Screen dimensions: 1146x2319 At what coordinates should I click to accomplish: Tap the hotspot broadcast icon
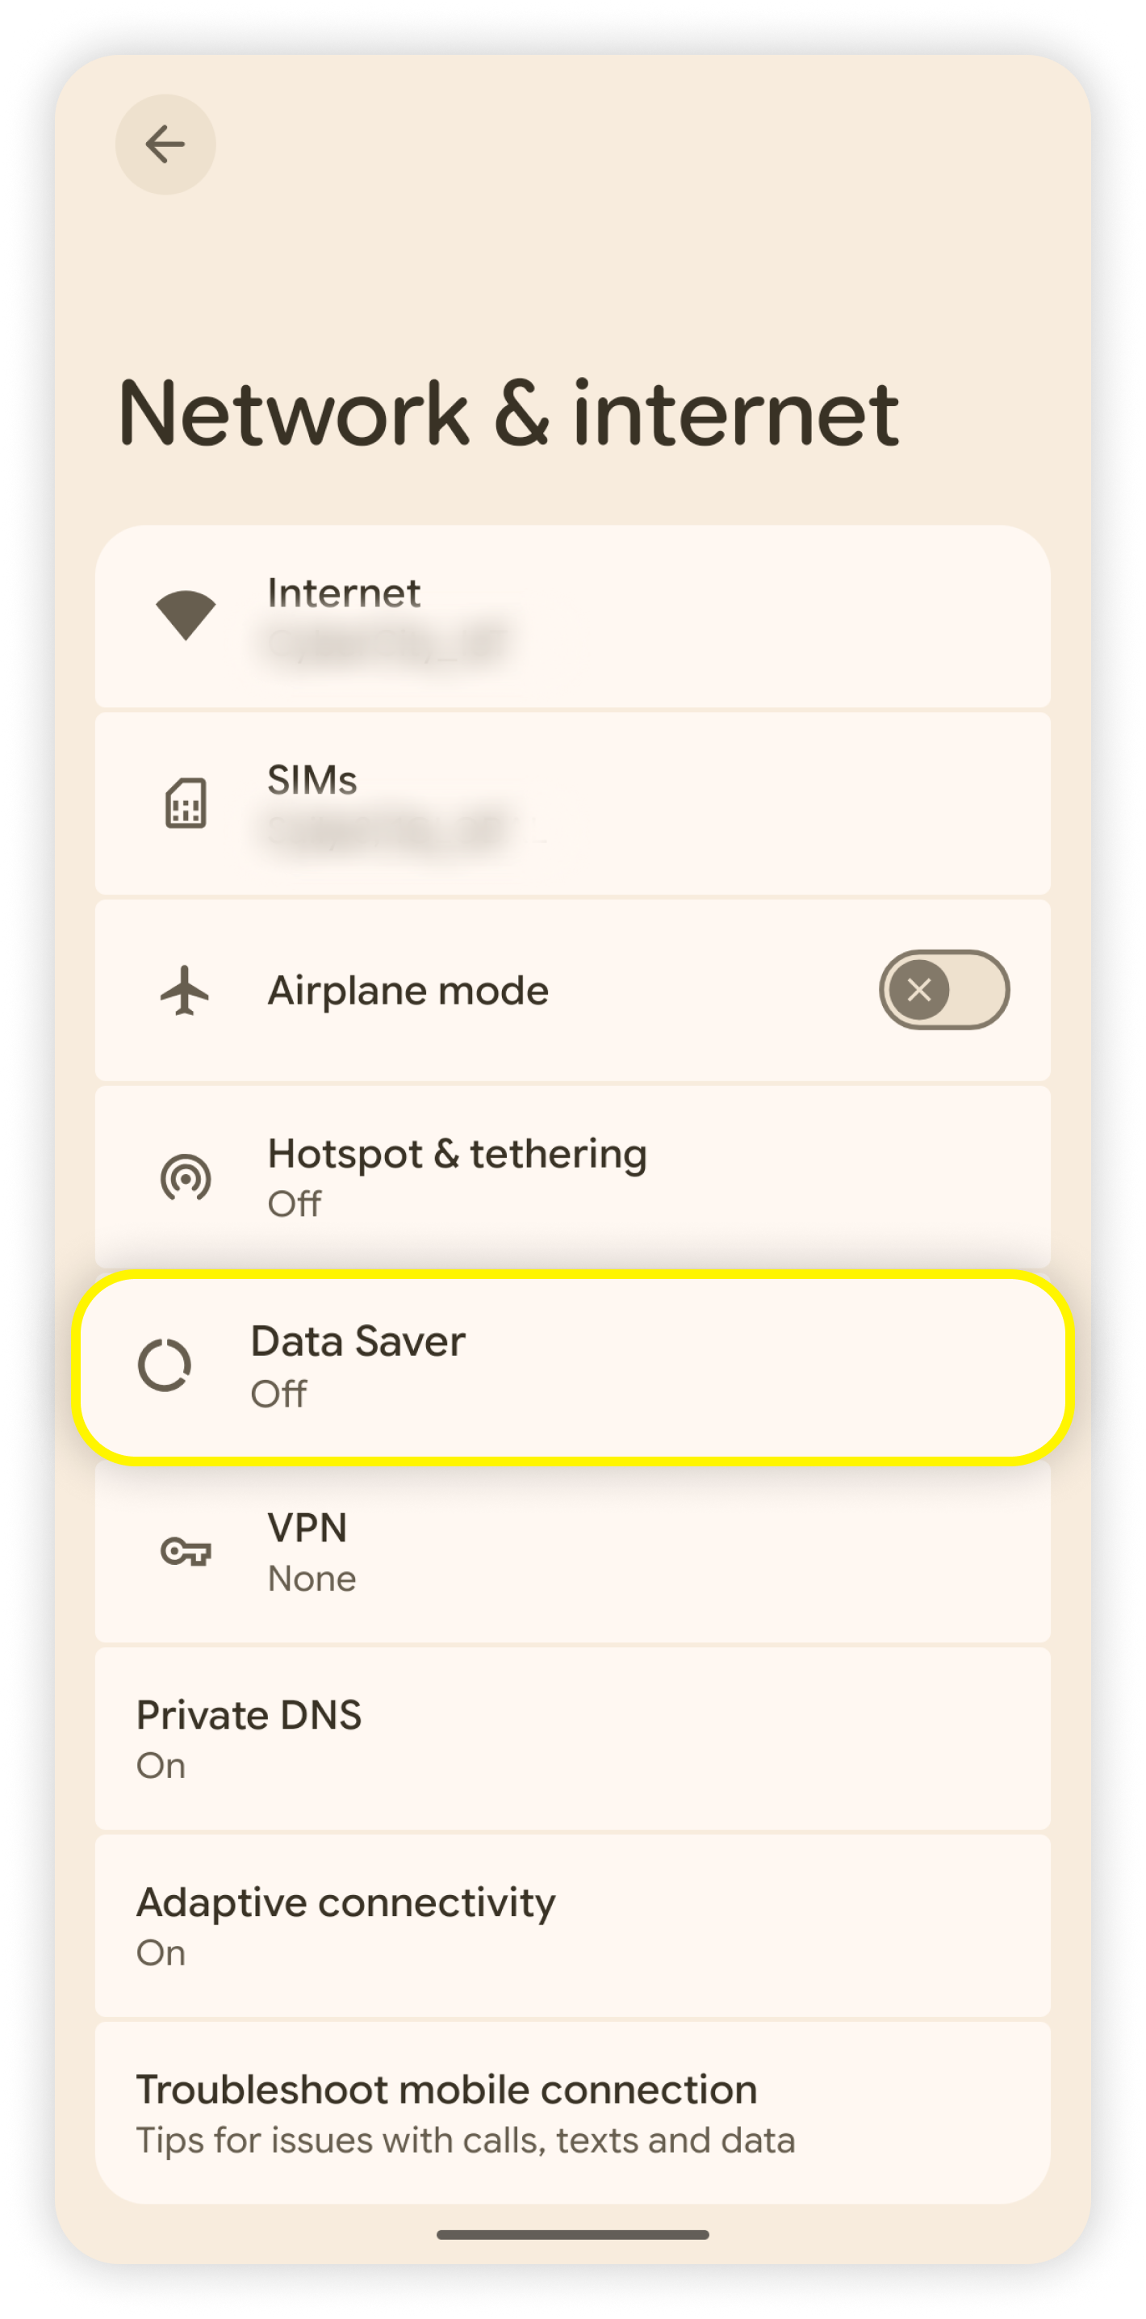[186, 1177]
